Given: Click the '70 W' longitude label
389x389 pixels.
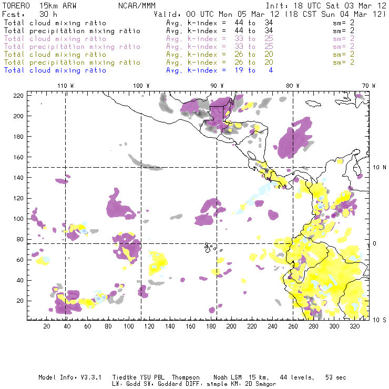Looking at the screenshot, I should (x=368, y=86).
